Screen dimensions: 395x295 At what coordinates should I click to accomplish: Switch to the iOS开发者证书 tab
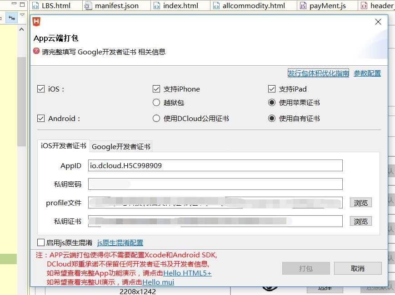point(64,146)
